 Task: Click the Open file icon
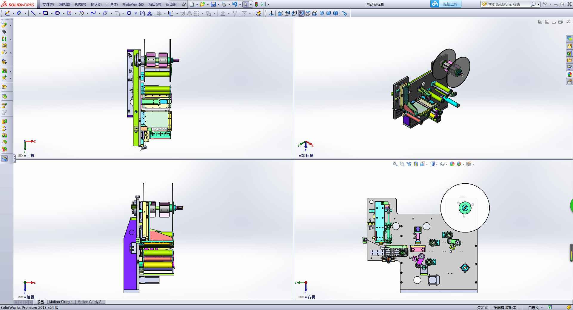pos(202,4)
